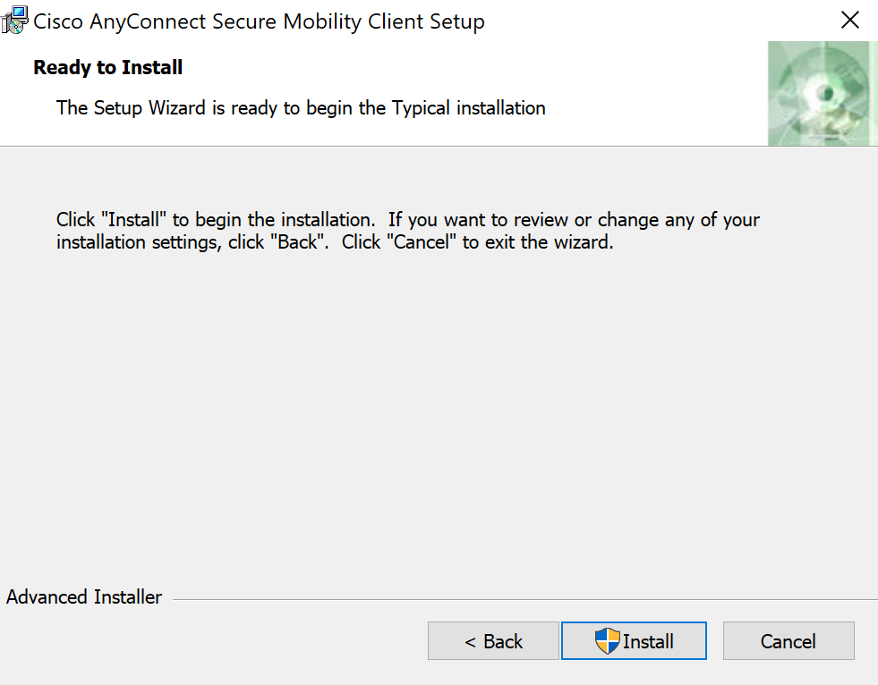Open the installer icon system menu
This screenshot has width=878, height=685.
point(14,21)
